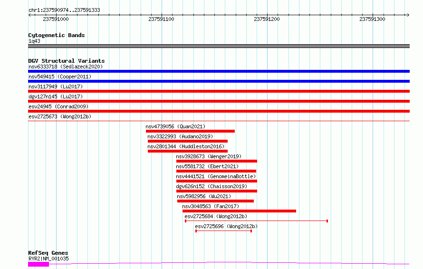Viewport: 423px width, 269px height.
Task: Open variant esv2725673 (Wong2012b) label
Action: tap(60, 116)
